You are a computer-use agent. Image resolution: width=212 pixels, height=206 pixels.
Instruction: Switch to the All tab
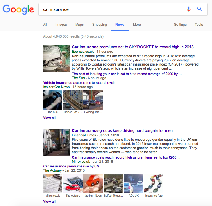pyautogui.click(x=45, y=25)
